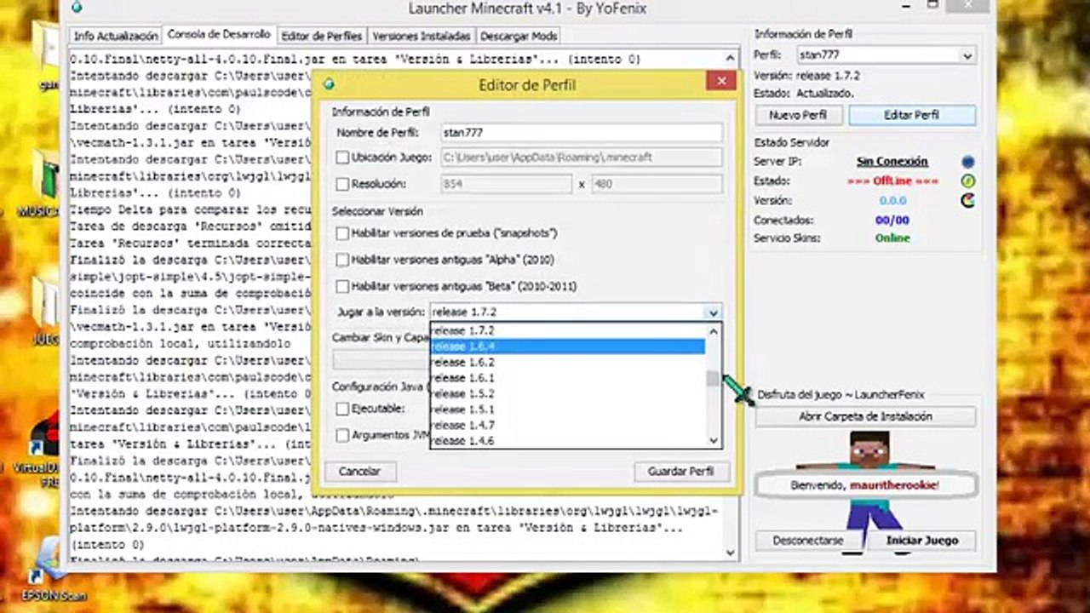This screenshot has width=1090, height=613.
Task: Click the Nombre de Perfil field containing stan777
Action: pyautogui.click(x=582, y=133)
